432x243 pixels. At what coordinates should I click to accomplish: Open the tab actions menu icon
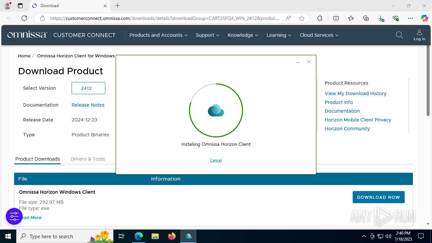(20, 6)
